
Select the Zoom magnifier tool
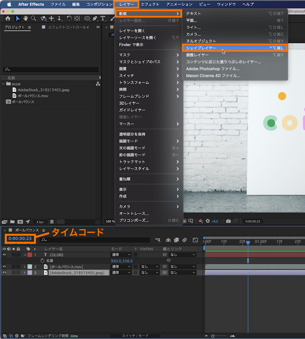33,18
